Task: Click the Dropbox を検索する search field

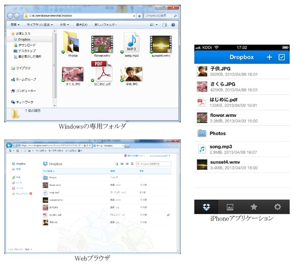Action: [154, 164]
